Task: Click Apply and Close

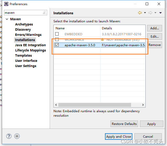Action: pos(119,137)
